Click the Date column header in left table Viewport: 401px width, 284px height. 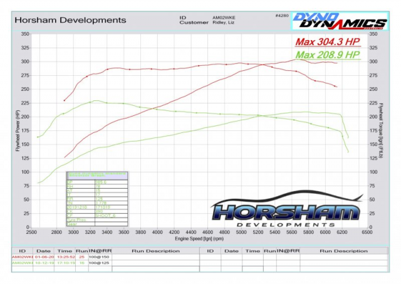coord(43,251)
